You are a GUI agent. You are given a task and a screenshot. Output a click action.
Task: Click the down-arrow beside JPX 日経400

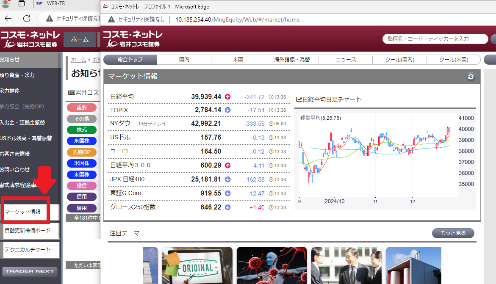click(x=228, y=179)
